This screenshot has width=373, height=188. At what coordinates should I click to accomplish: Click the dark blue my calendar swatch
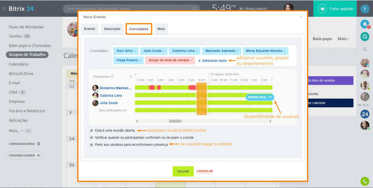(x=330, y=103)
